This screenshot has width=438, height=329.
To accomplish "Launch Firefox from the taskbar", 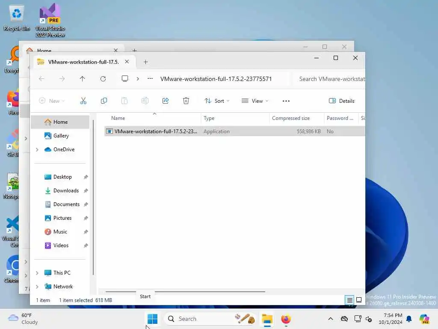I will (x=286, y=319).
